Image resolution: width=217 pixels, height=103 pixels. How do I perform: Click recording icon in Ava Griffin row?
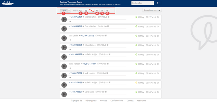103,36
